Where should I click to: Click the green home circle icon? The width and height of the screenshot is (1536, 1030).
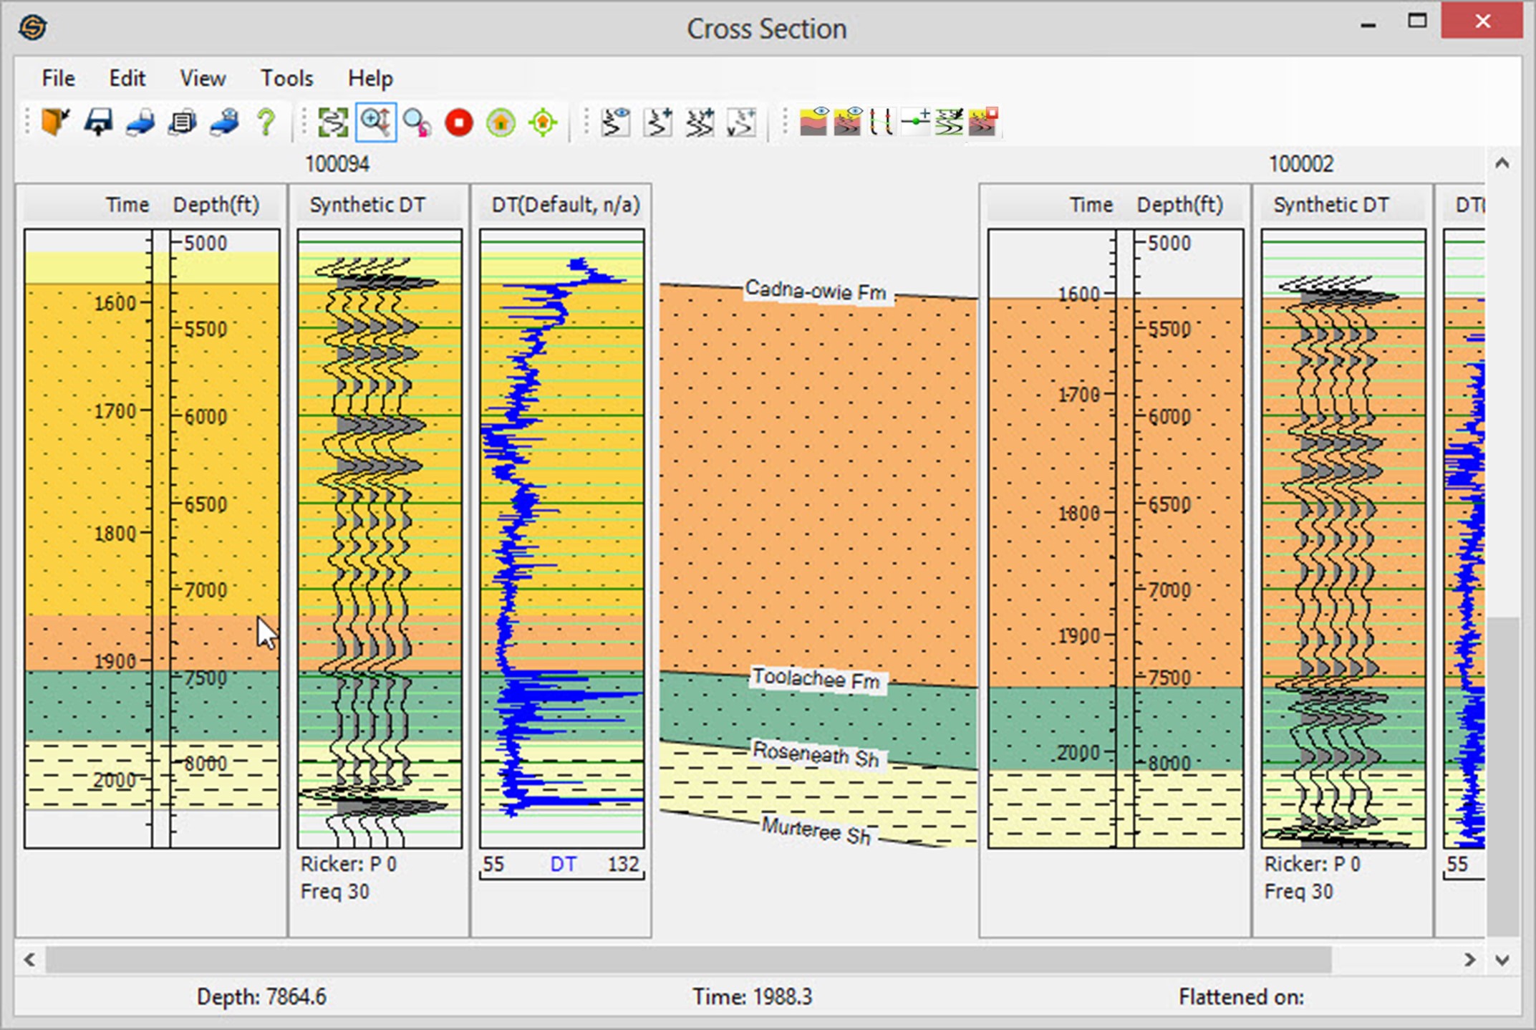pos(501,122)
